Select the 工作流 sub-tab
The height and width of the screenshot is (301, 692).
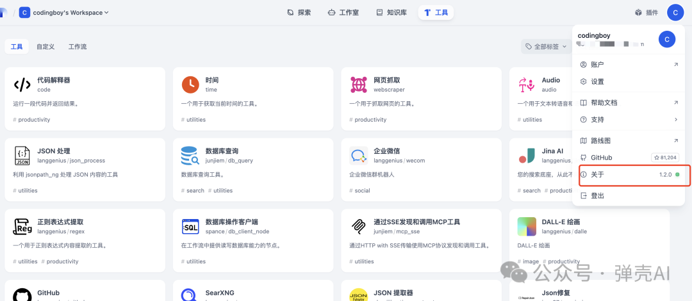pos(78,46)
